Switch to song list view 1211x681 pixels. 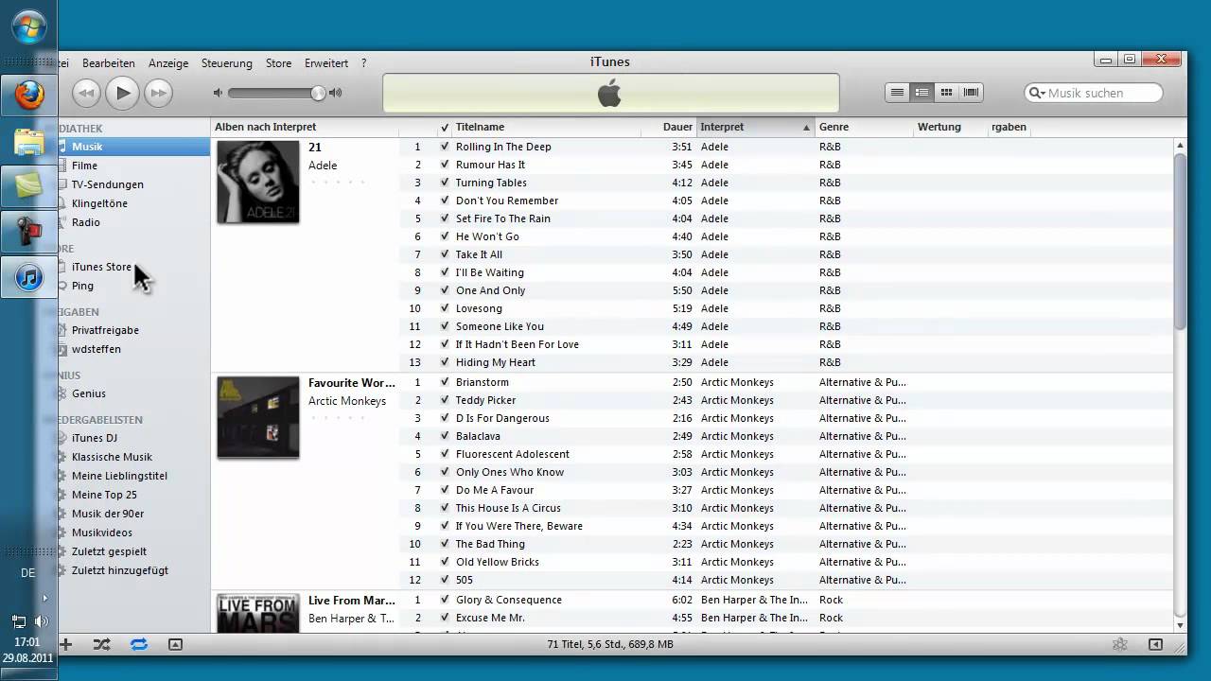(898, 93)
